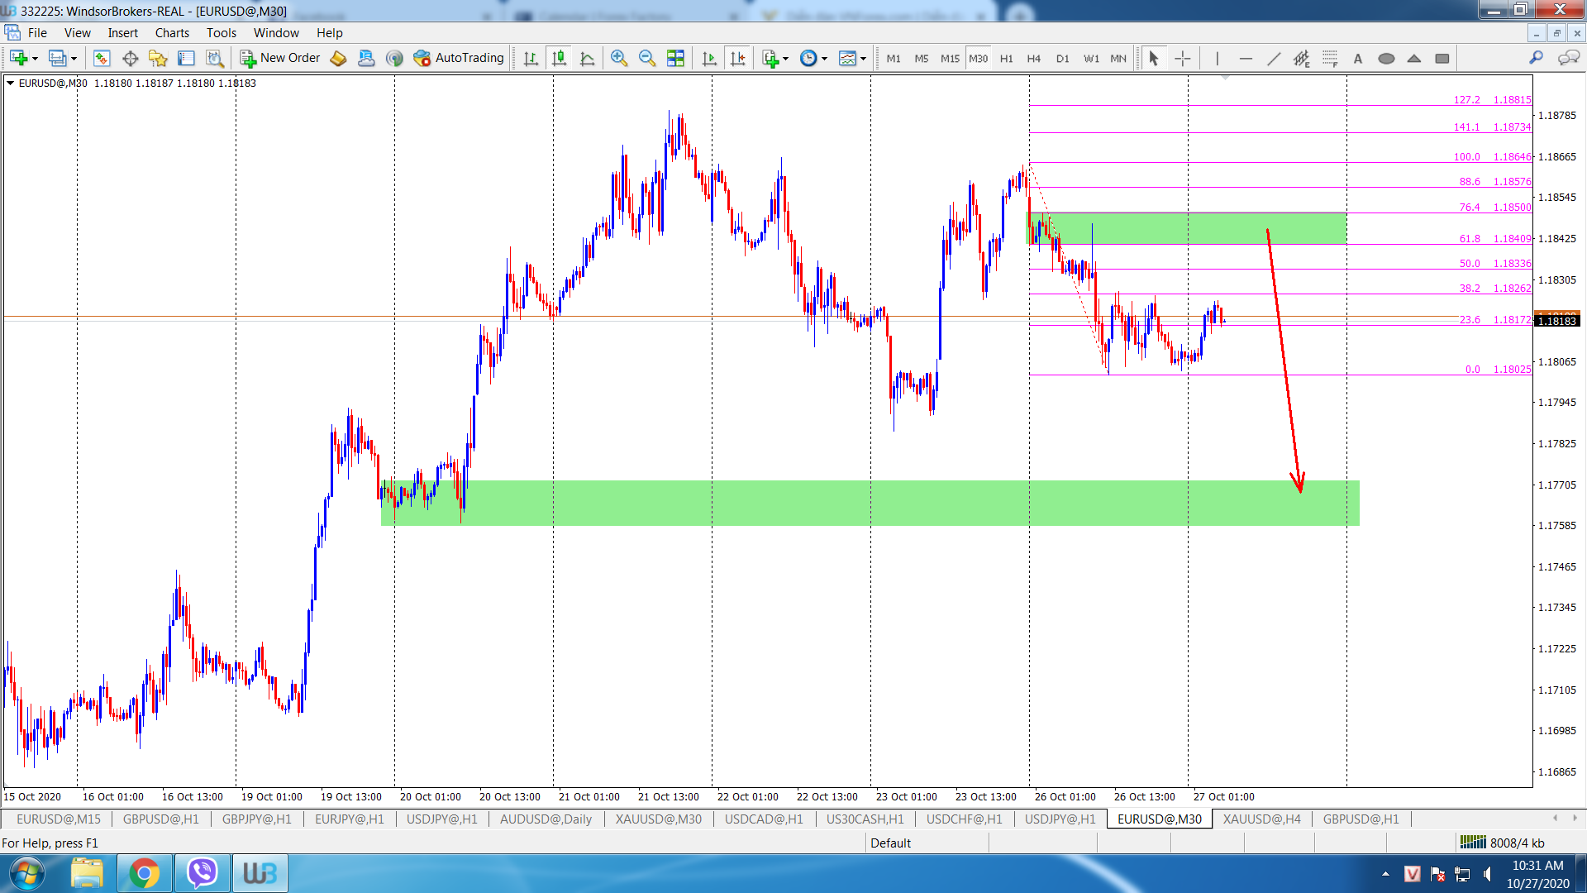Open the New Chart dropdown arrow

pyautogui.click(x=35, y=59)
